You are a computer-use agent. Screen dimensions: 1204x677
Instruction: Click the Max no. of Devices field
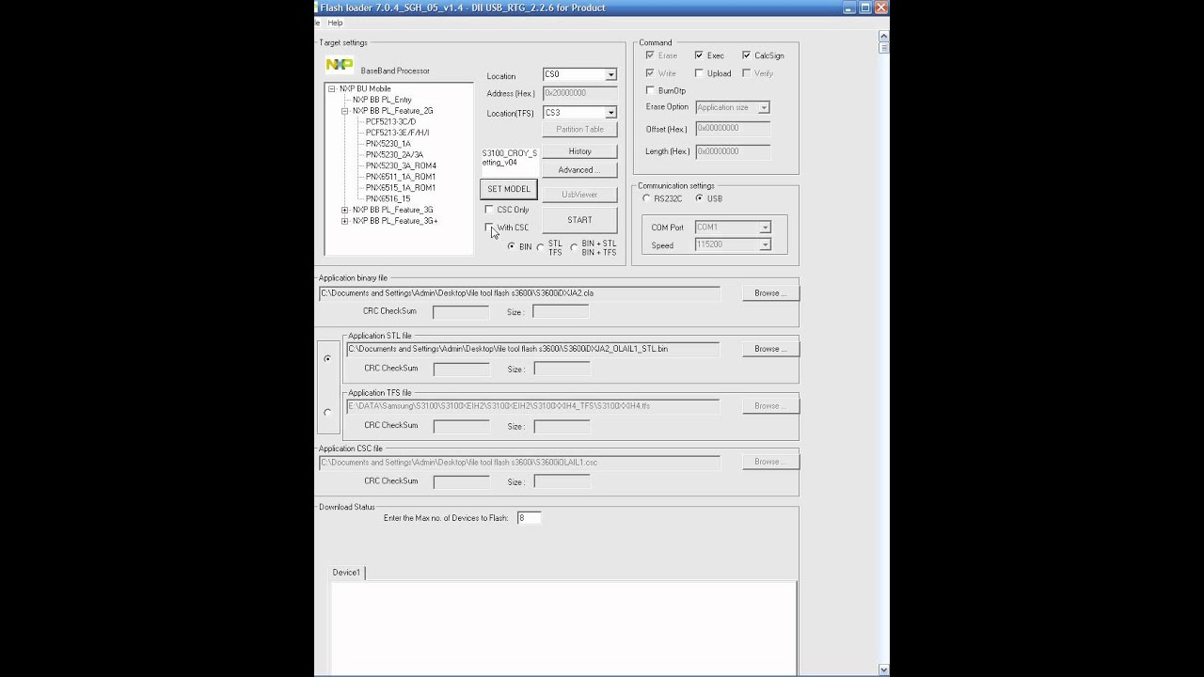coord(529,518)
